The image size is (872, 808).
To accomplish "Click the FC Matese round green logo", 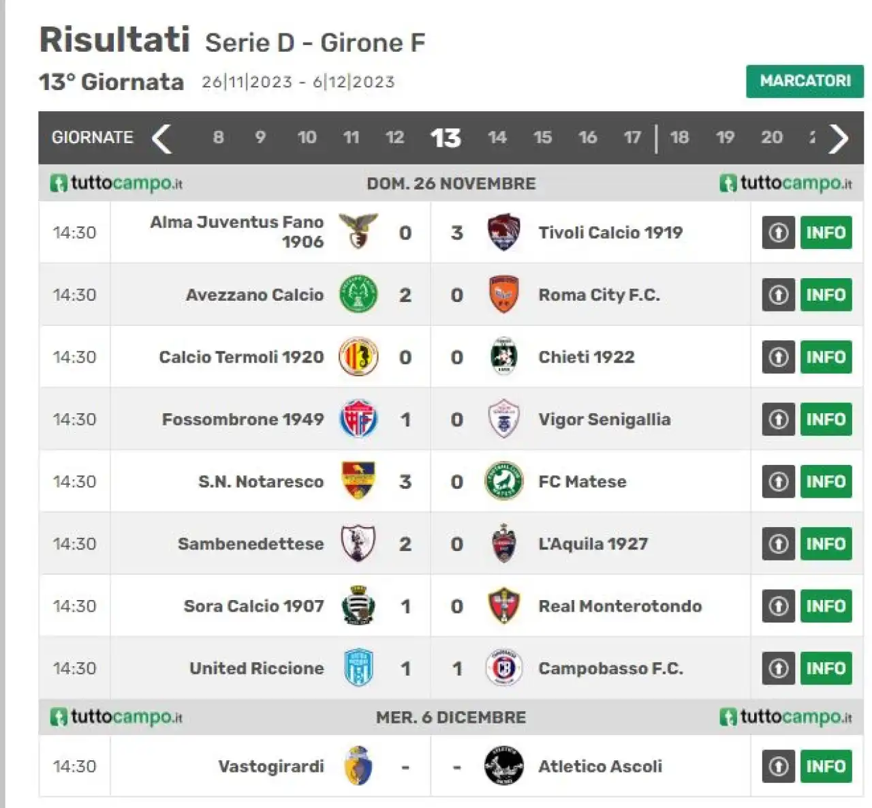I will coord(503,481).
